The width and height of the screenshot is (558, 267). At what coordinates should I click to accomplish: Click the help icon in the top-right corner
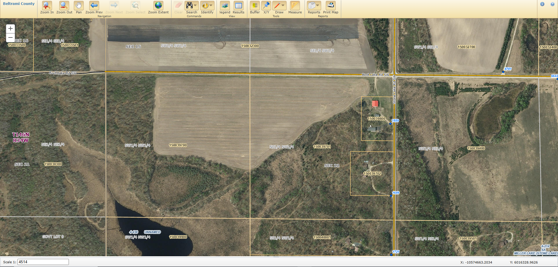tap(553, 4)
